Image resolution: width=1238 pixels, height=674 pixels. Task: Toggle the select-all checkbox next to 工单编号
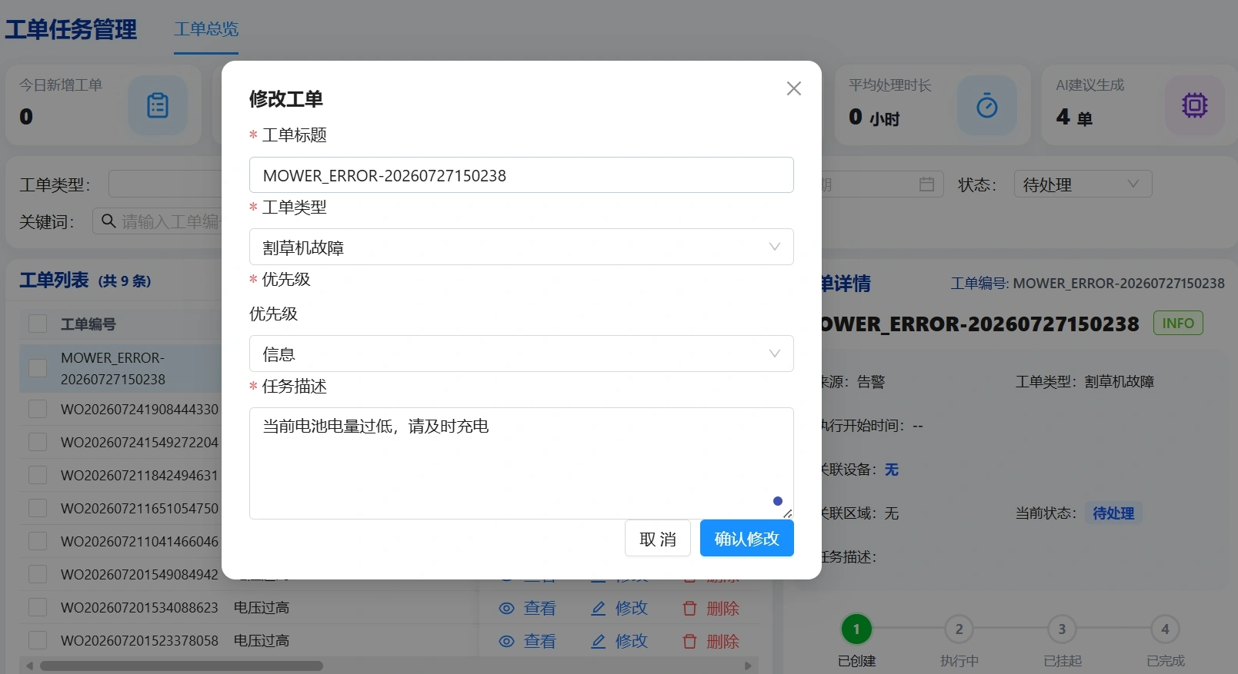pyautogui.click(x=38, y=324)
